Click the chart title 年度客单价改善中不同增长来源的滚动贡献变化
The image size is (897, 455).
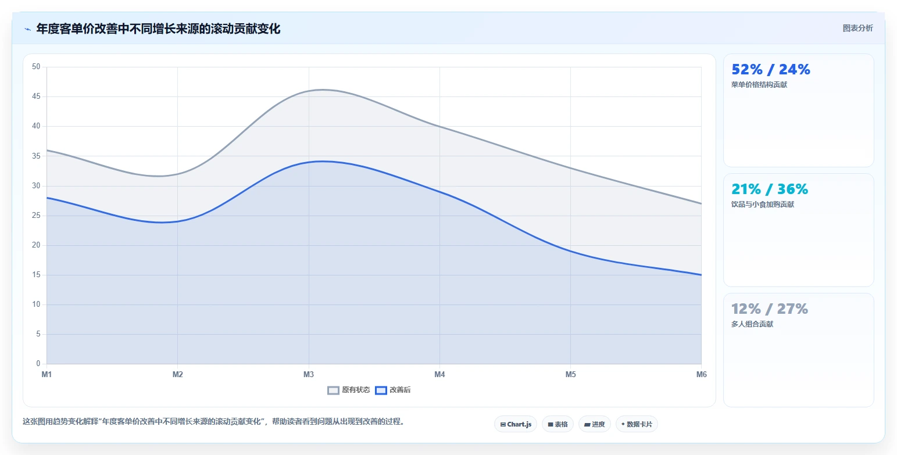click(x=158, y=28)
